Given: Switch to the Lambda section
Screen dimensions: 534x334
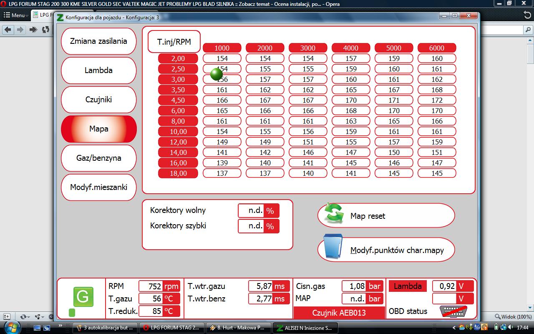Looking at the screenshot, I should point(98,70).
